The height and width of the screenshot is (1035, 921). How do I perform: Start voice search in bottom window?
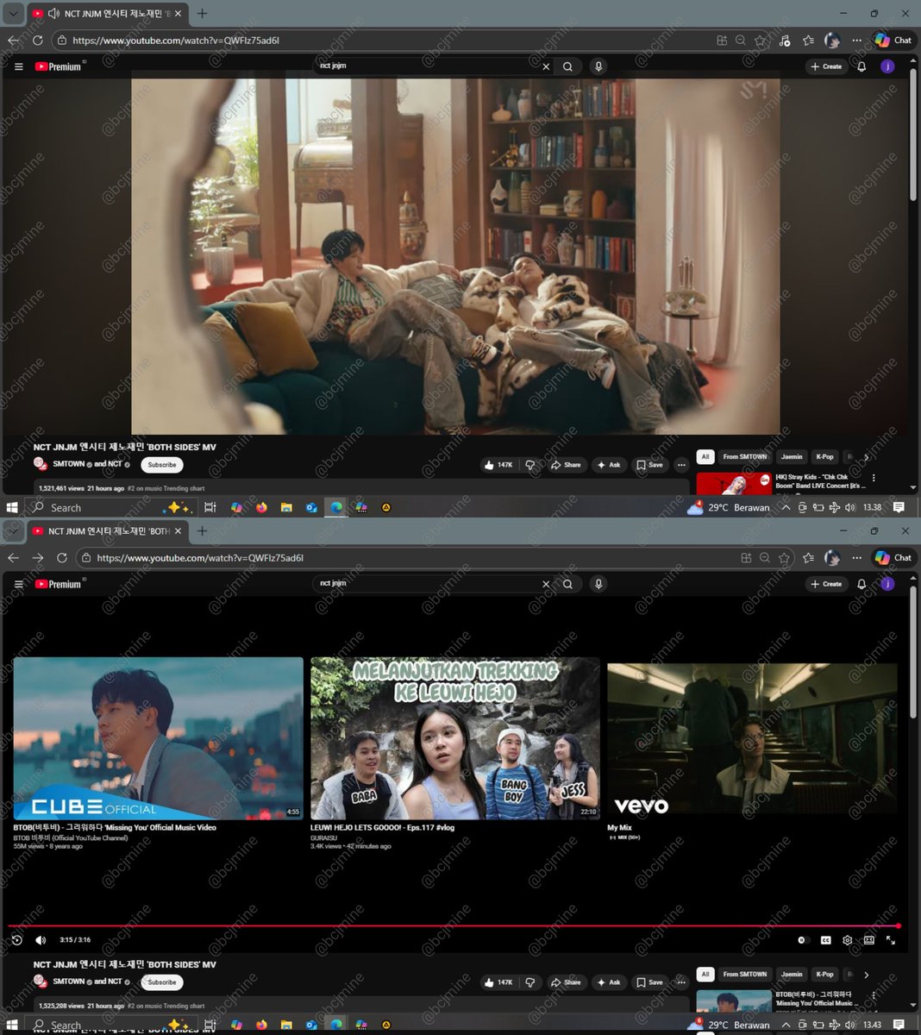click(x=598, y=584)
